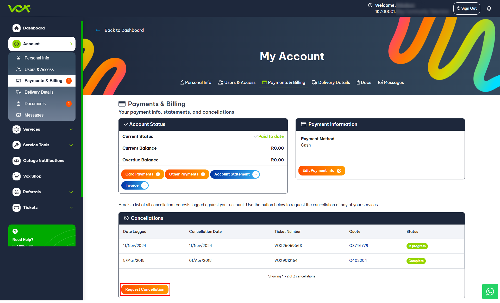Open quote Q3746779 link
Screen dimensions: 500x303
(359, 246)
